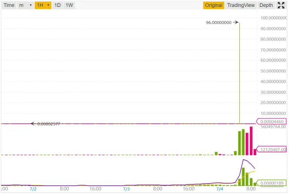
Task: Open the Depth chart tab
Action: 266,5
